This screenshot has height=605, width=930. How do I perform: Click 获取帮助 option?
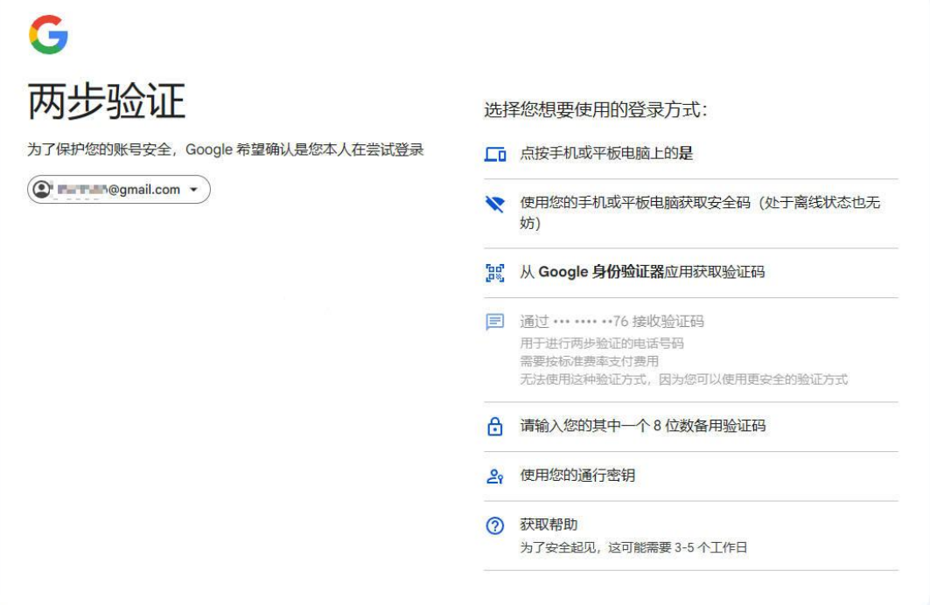click(x=691, y=536)
